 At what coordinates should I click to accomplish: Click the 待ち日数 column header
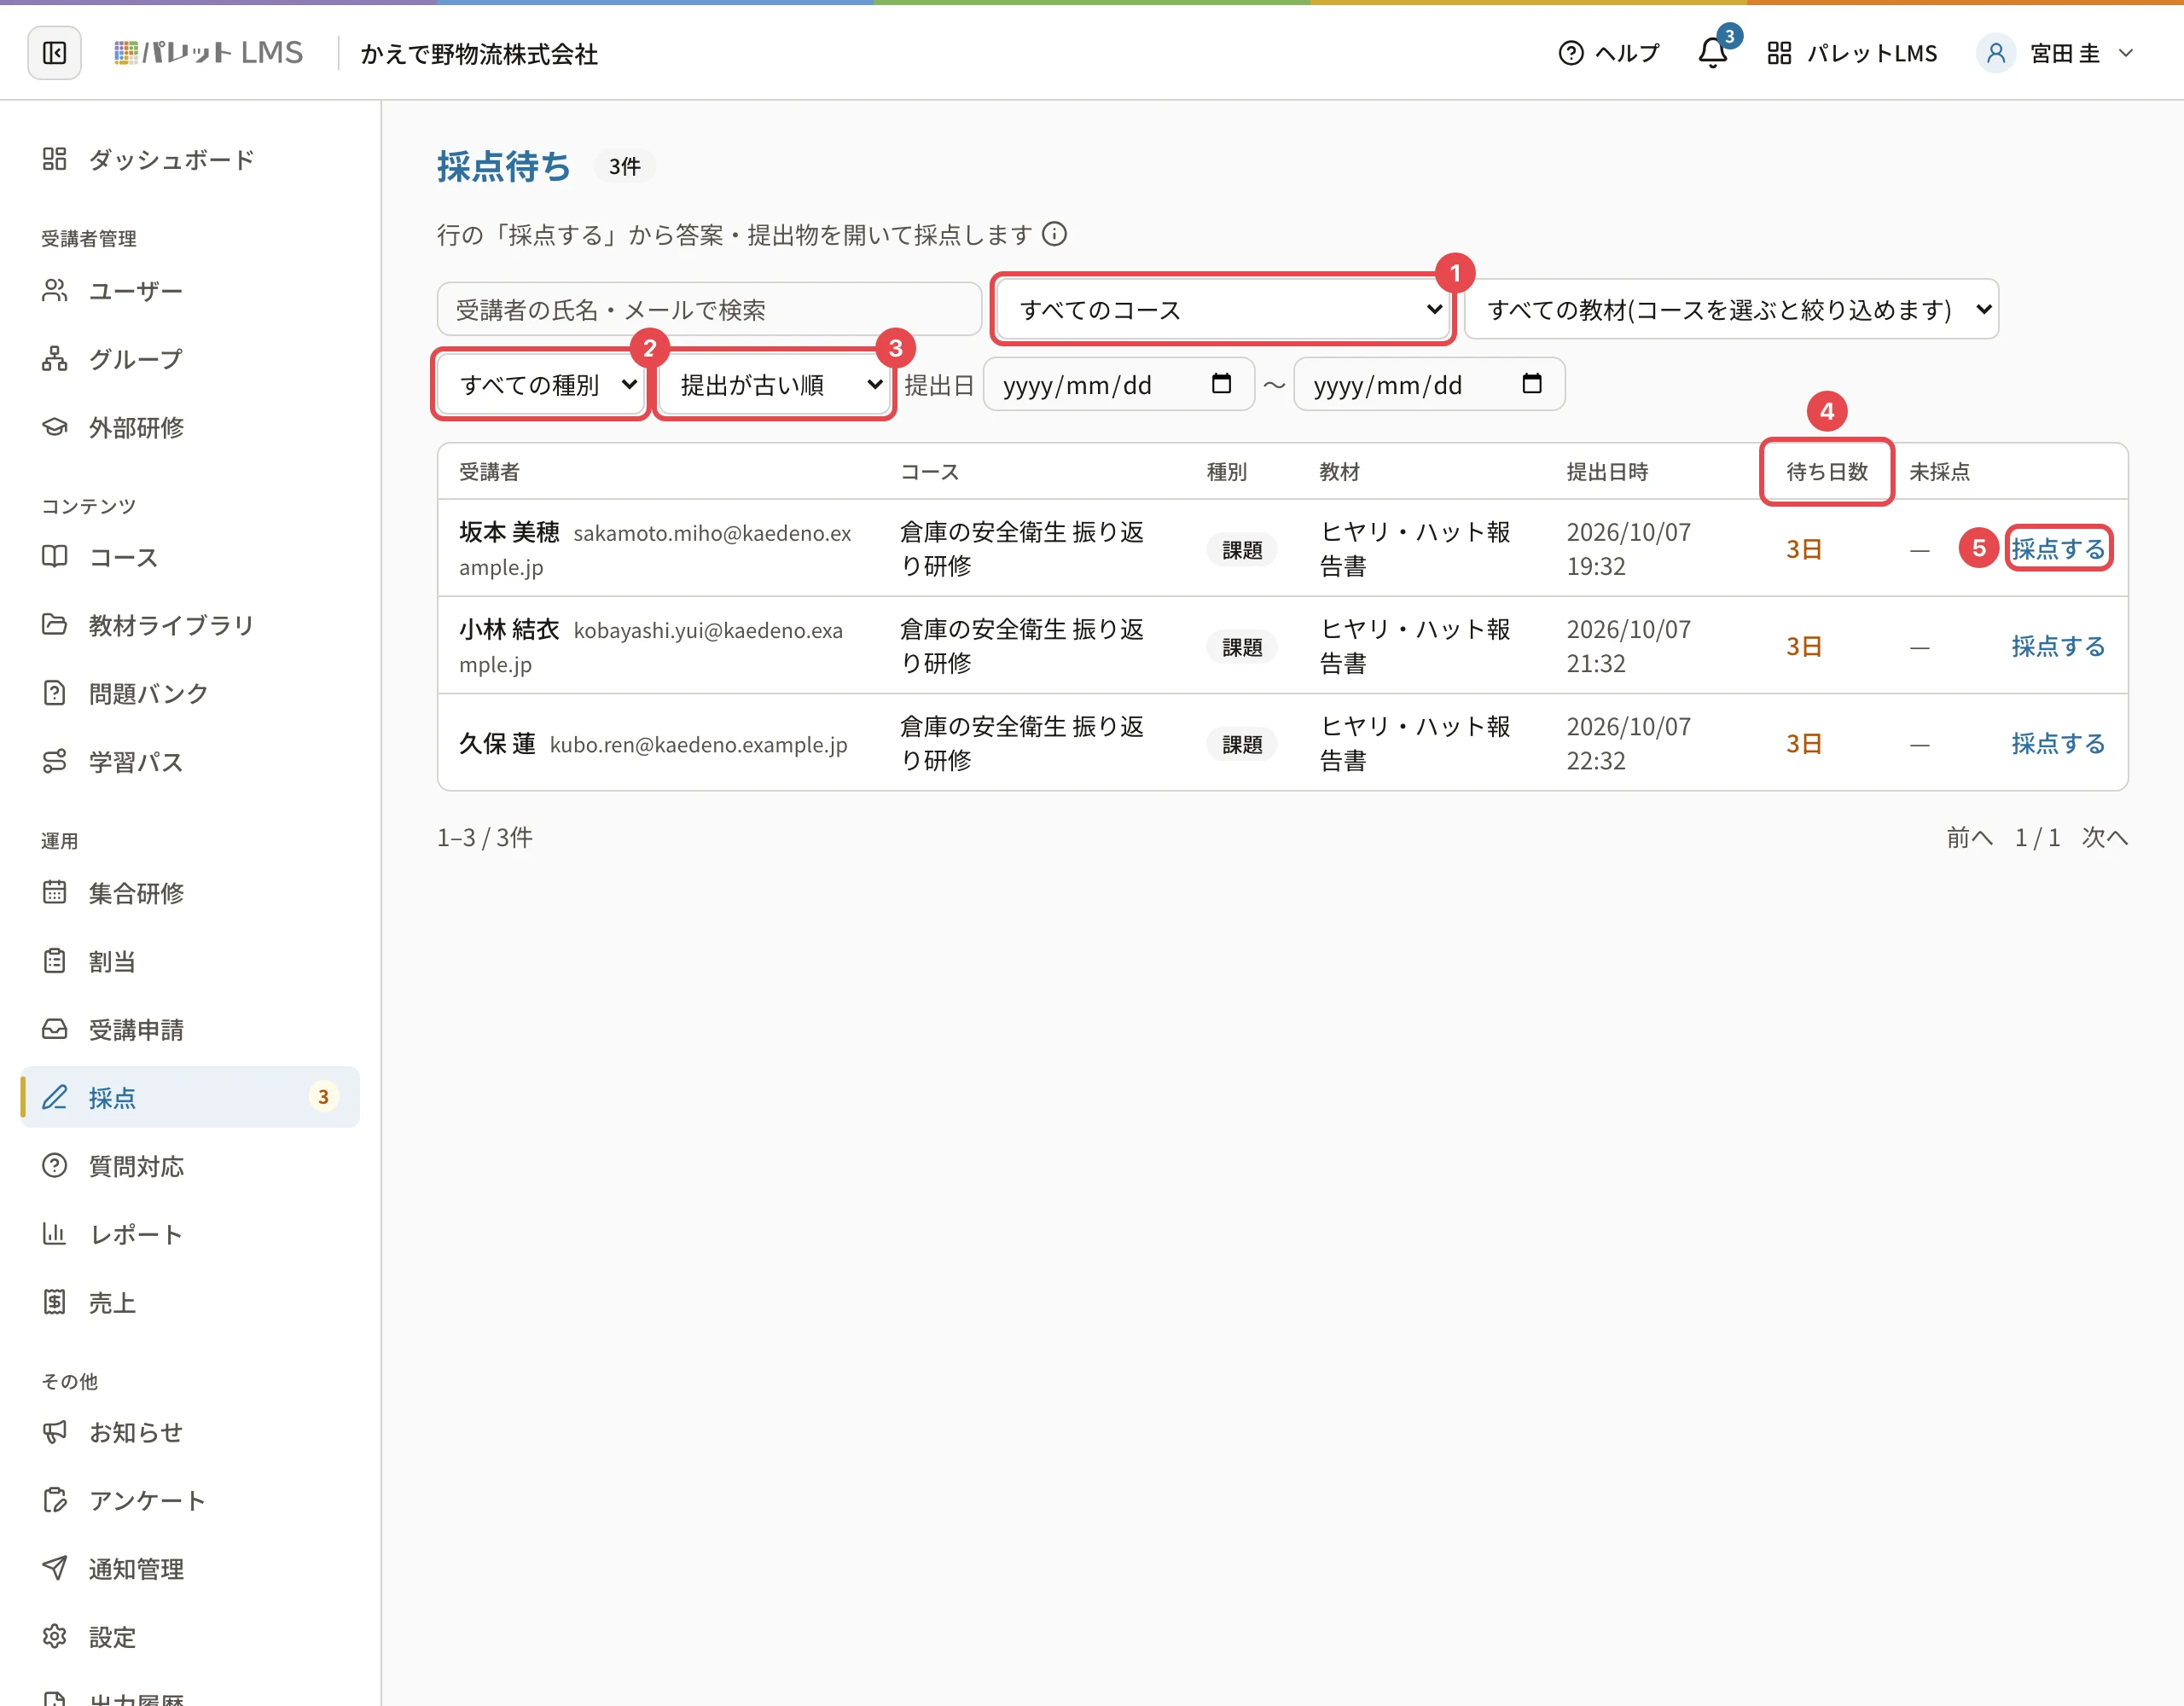pyautogui.click(x=1827, y=471)
